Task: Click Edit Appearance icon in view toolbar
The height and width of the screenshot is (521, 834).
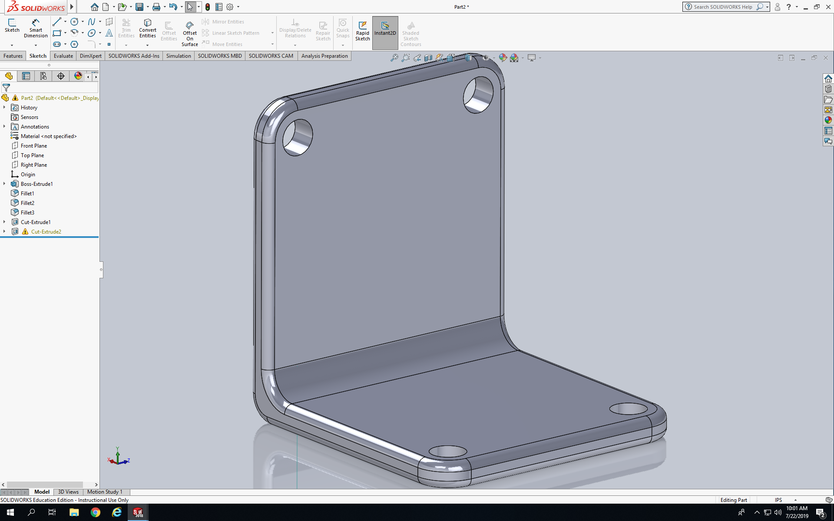Action: pos(503,58)
